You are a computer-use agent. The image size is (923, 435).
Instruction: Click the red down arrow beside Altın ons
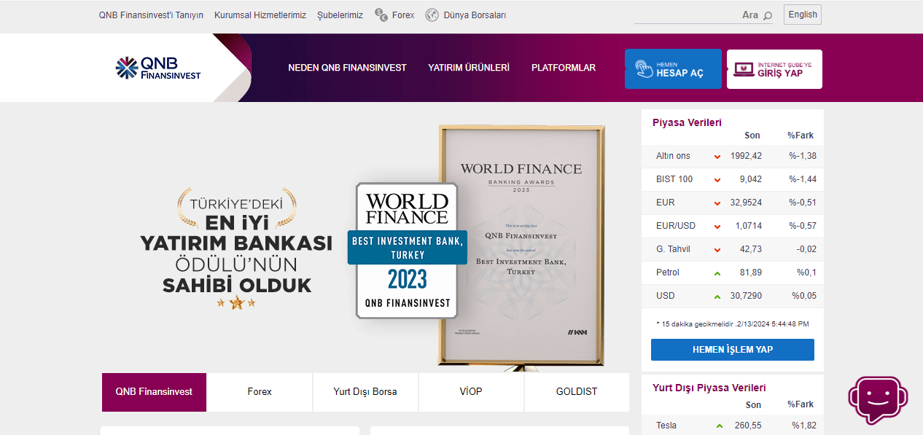717,157
